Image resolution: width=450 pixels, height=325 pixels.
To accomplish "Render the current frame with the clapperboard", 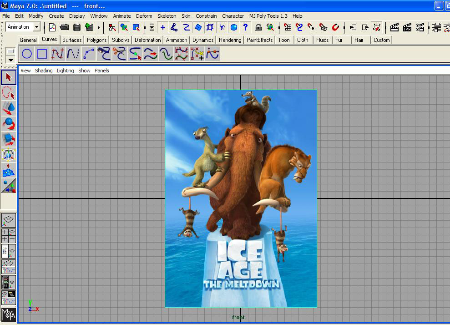I will 394,27.
